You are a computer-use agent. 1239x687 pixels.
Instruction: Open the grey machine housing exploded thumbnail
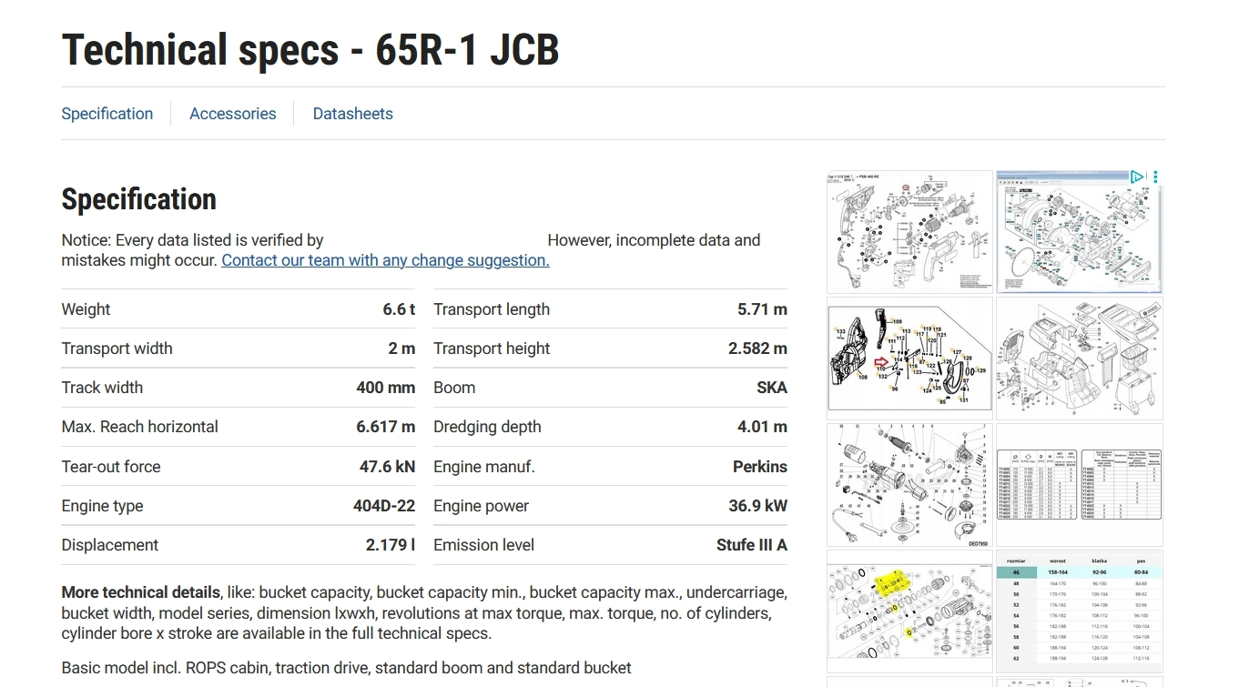(x=1079, y=358)
